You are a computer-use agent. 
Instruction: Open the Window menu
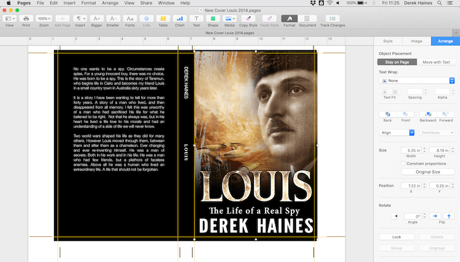click(x=166, y=3)
